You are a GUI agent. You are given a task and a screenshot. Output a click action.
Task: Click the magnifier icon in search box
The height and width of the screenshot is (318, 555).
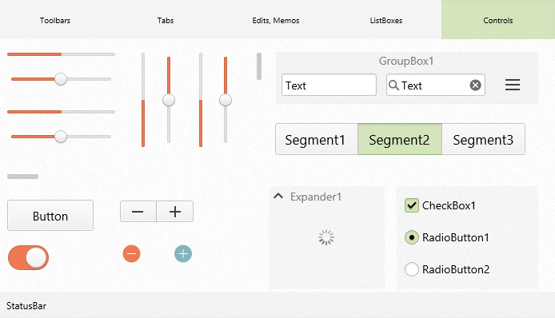(393, 85)
